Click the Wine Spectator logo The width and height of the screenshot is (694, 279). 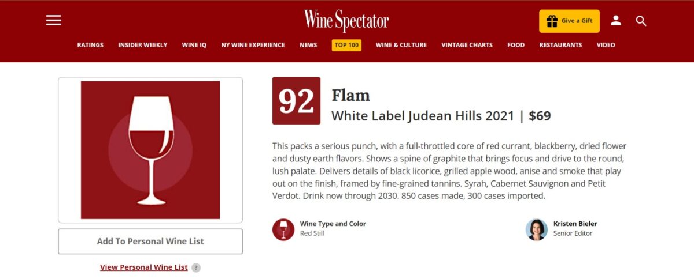pos(346,21)
